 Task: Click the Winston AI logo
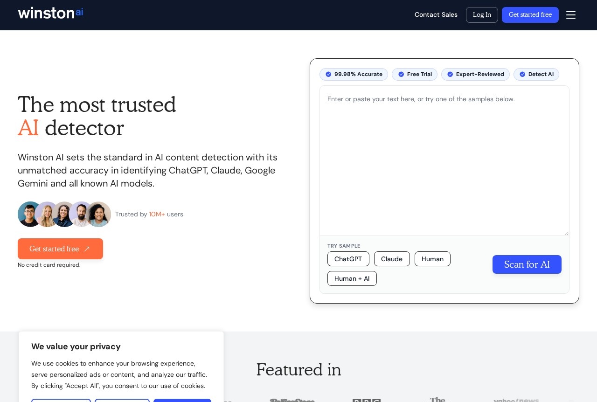50,13
